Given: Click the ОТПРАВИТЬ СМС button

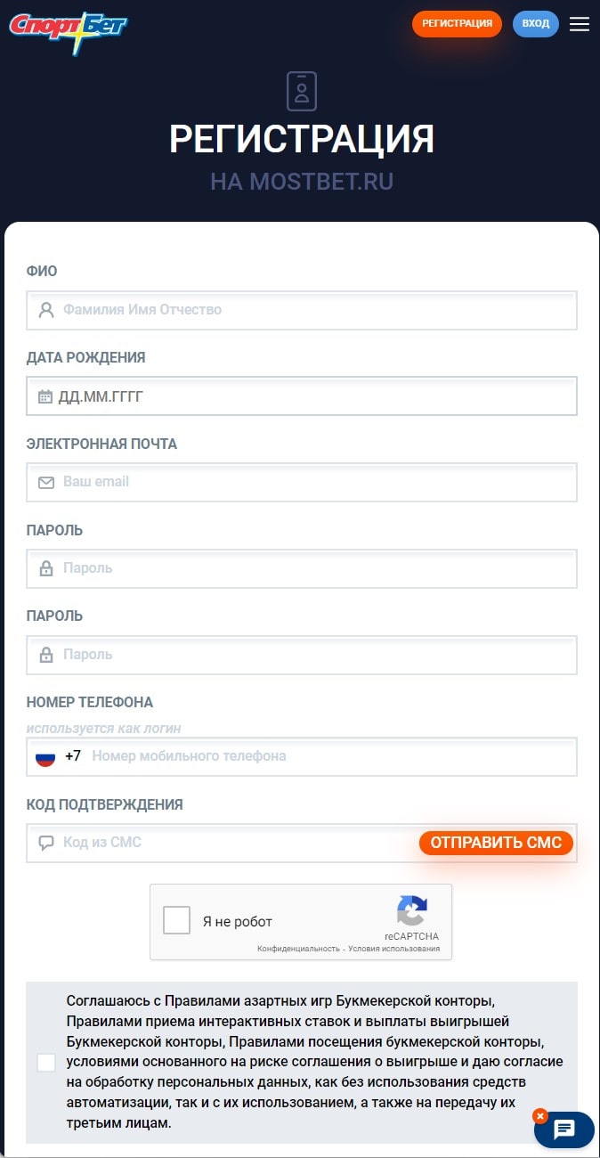Looking at the screenshot, I should click(496, 843).
